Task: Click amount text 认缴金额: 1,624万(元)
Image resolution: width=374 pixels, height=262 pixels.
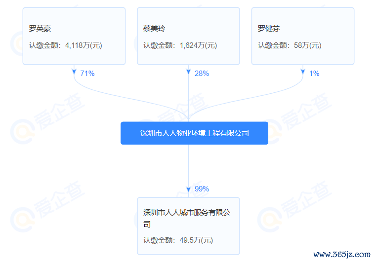Action: point(180,45)
